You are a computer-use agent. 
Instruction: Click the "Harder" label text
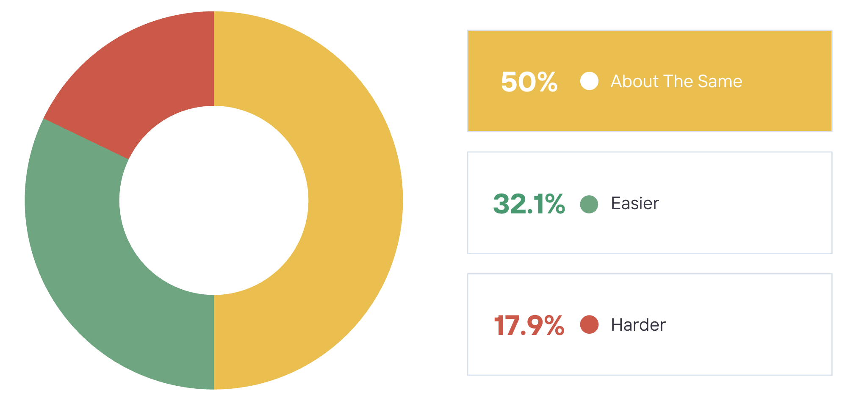[x=638, y=325]
